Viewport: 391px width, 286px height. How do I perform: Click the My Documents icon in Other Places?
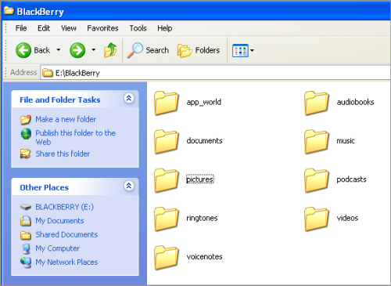click(26, 221)
